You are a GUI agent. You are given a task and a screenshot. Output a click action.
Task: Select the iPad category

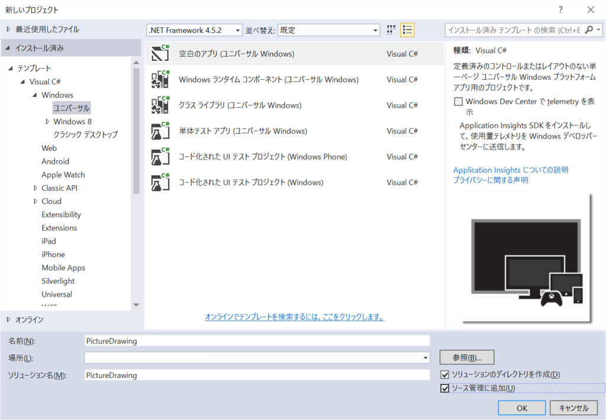[x=49, y=241]
